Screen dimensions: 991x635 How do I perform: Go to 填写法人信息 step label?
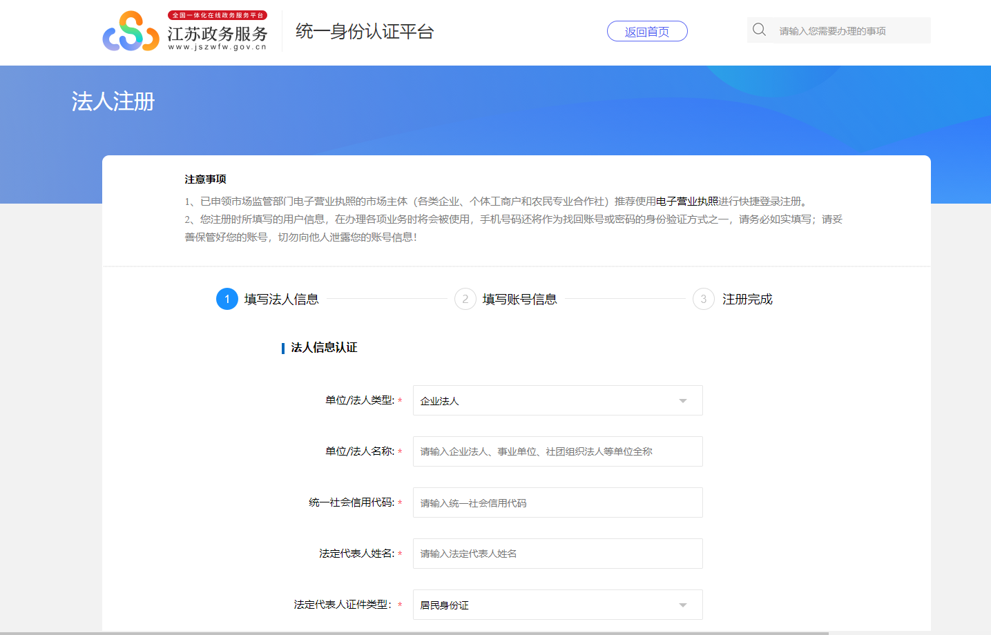[x=281, y=300]
